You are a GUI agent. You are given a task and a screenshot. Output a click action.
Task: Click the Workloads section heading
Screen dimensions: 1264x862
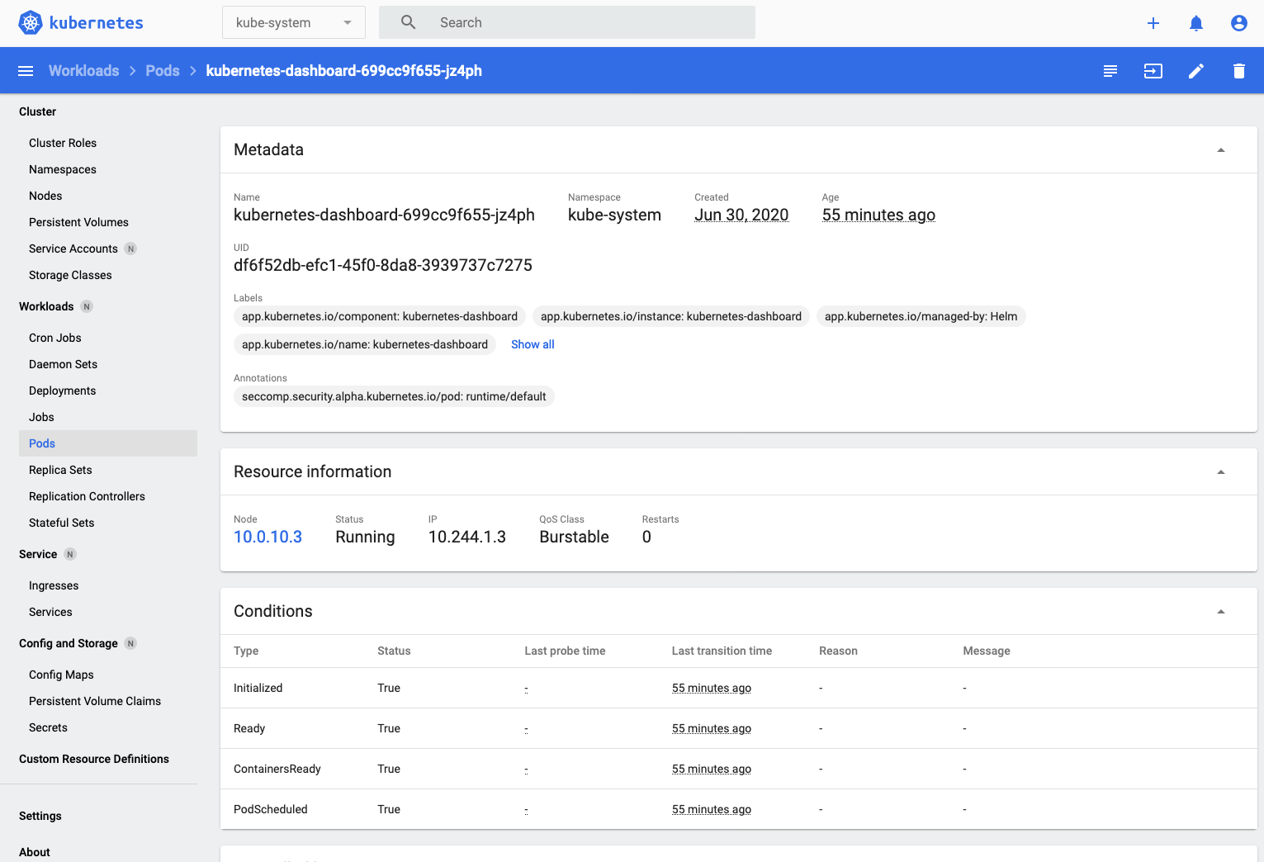[x=46, y=306]
